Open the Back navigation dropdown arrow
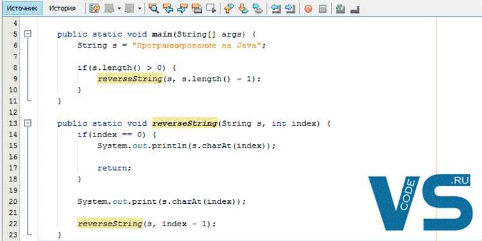The image size is (482, 241). click(x=119, y=8)
